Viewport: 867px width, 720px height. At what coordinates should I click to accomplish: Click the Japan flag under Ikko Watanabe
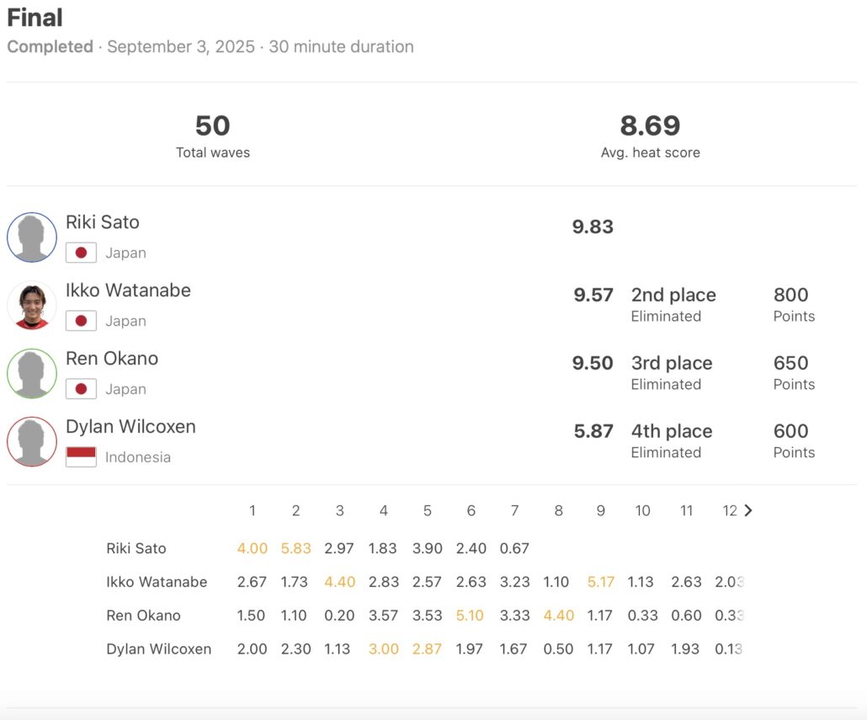click(x=81, y=321)
